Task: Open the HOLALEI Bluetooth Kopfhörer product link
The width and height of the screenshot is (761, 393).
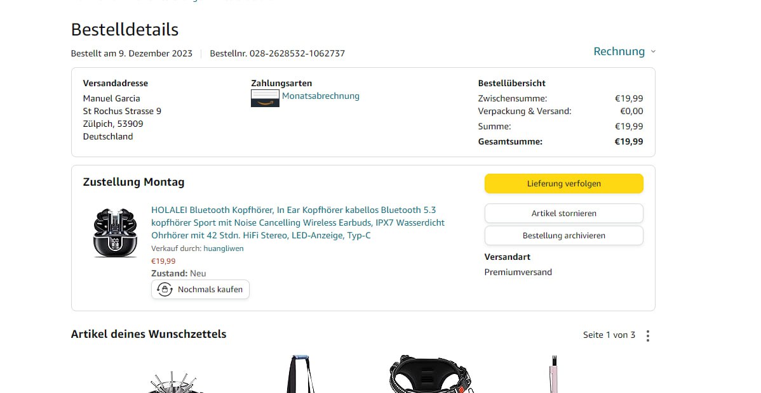Action: [x=298, y=222]
